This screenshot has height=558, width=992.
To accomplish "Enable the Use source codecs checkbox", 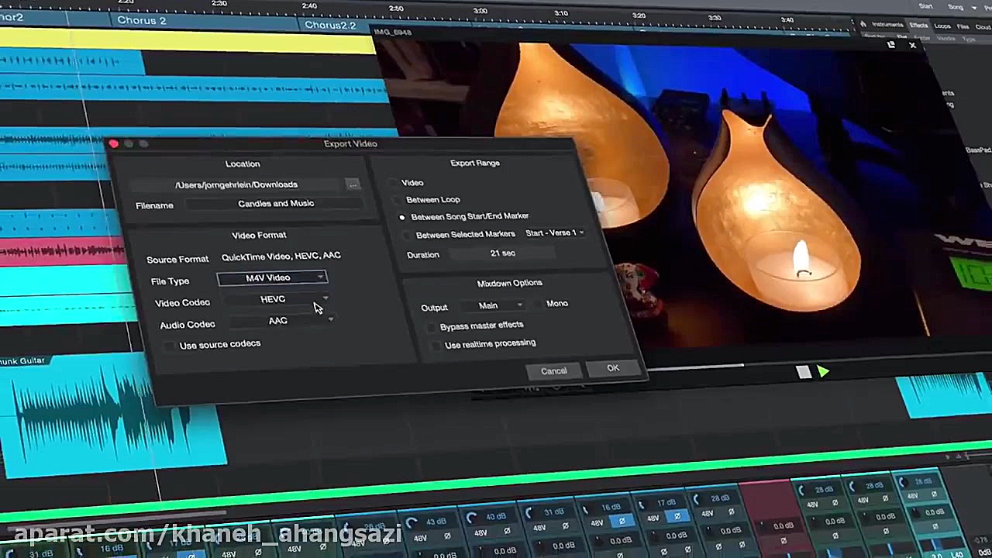I will click(x=170, y=346).
